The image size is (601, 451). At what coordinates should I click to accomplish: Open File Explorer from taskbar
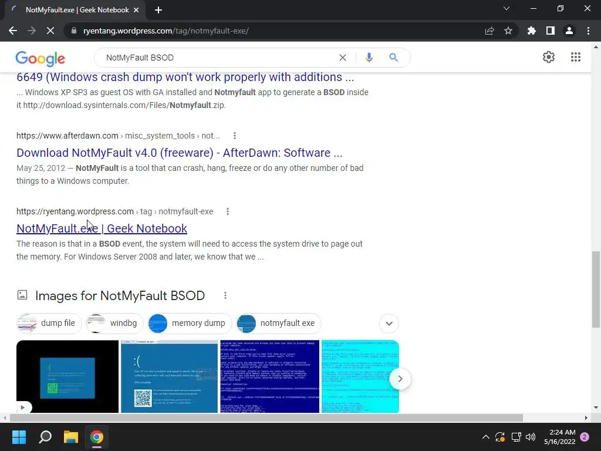(x=71, y=437)
